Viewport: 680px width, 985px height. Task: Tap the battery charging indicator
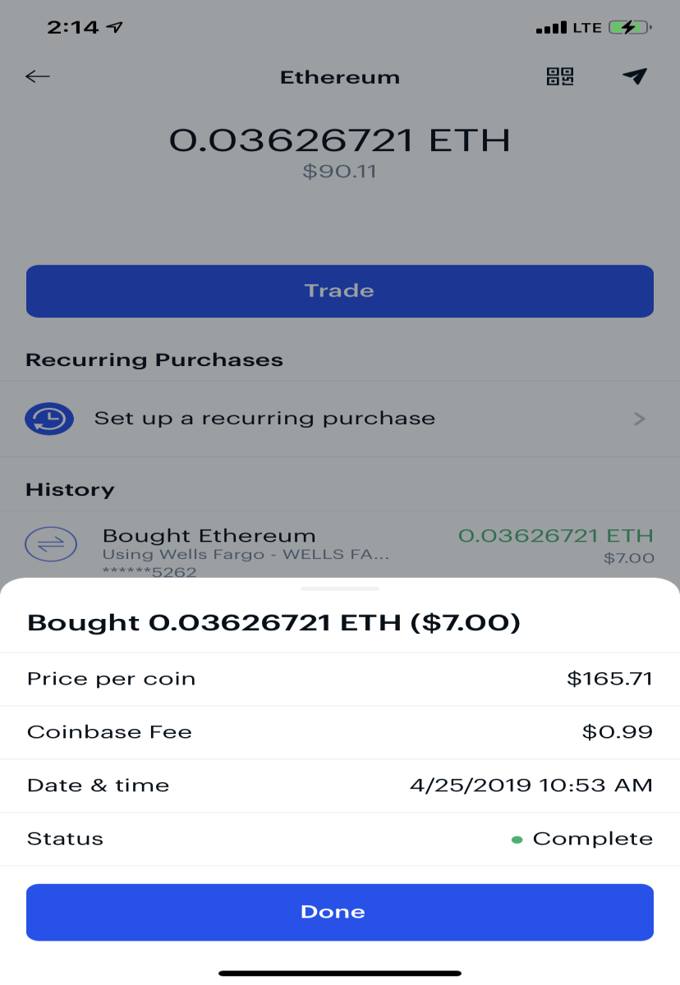tap(630, 28)
